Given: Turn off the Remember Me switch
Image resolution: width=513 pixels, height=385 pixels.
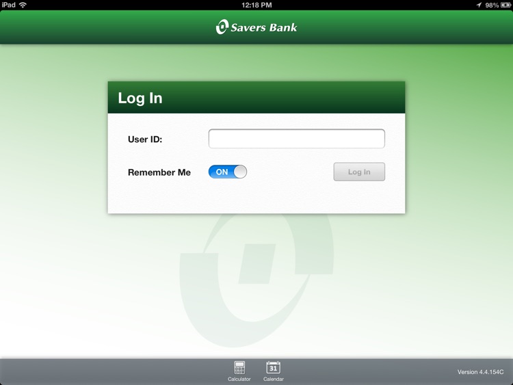Looking at the screenshot, I should [x=227, y=172].
